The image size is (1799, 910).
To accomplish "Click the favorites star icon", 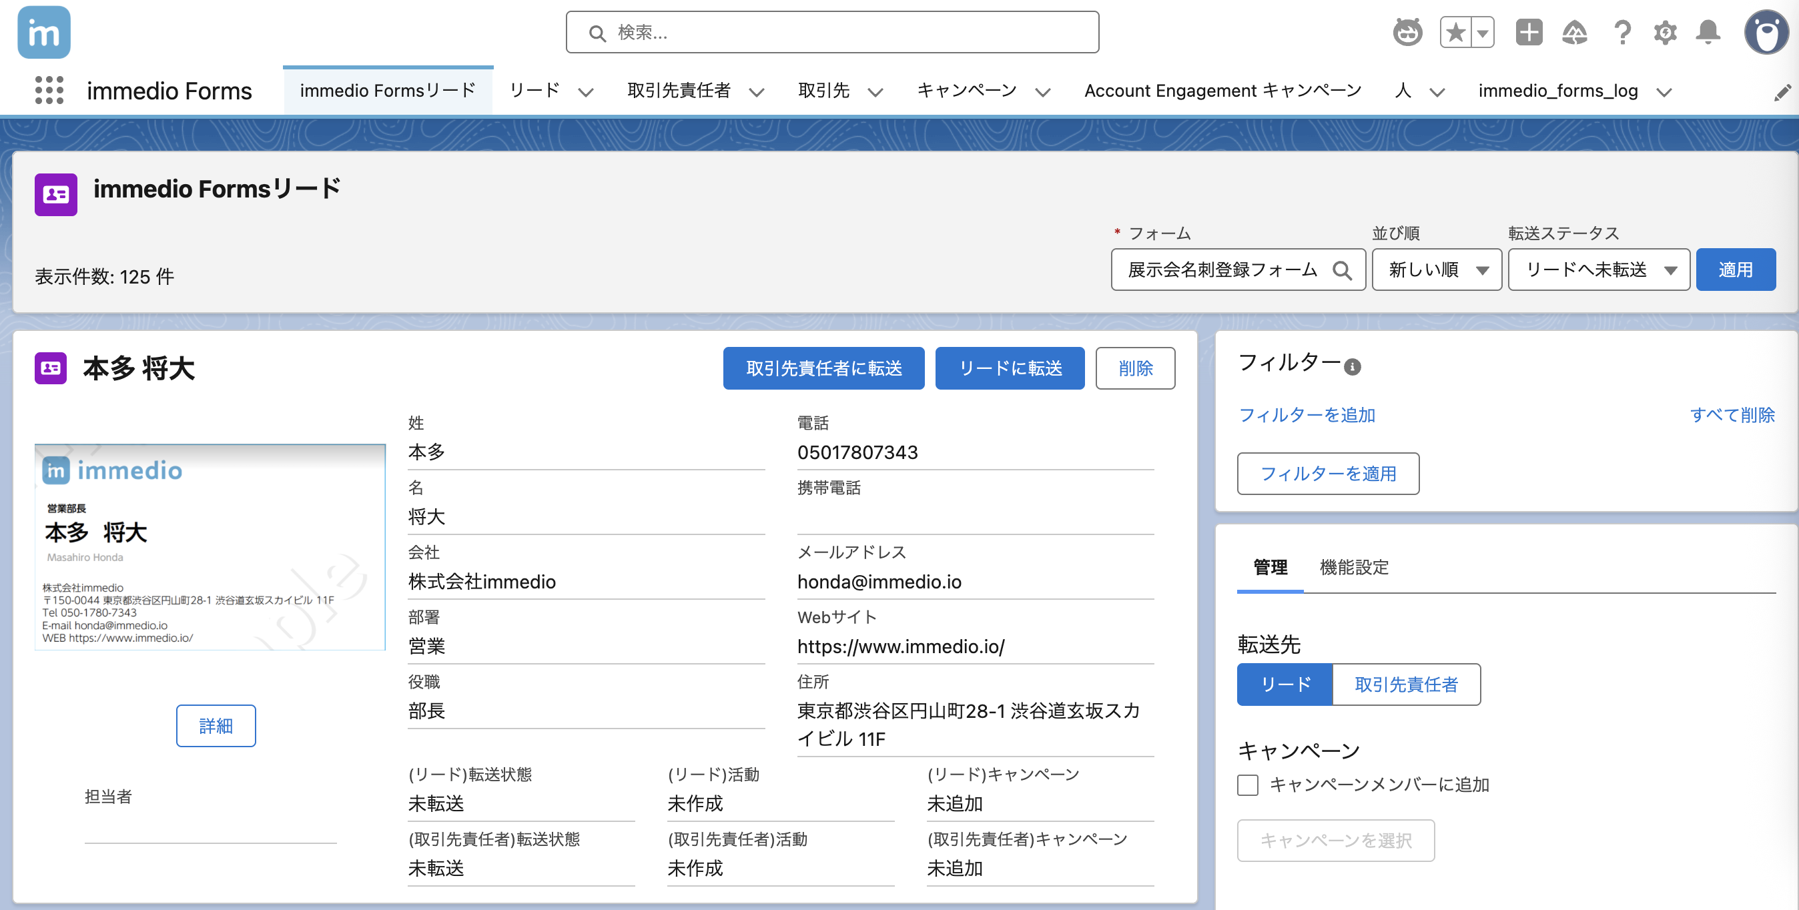I will tap(1455, 32).
